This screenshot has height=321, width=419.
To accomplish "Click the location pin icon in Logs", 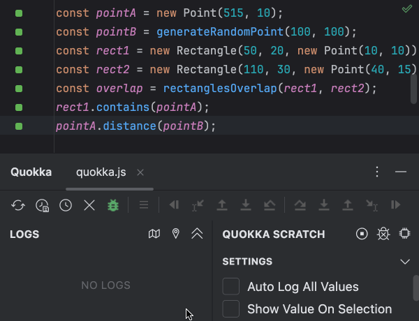I will point(175,234).
